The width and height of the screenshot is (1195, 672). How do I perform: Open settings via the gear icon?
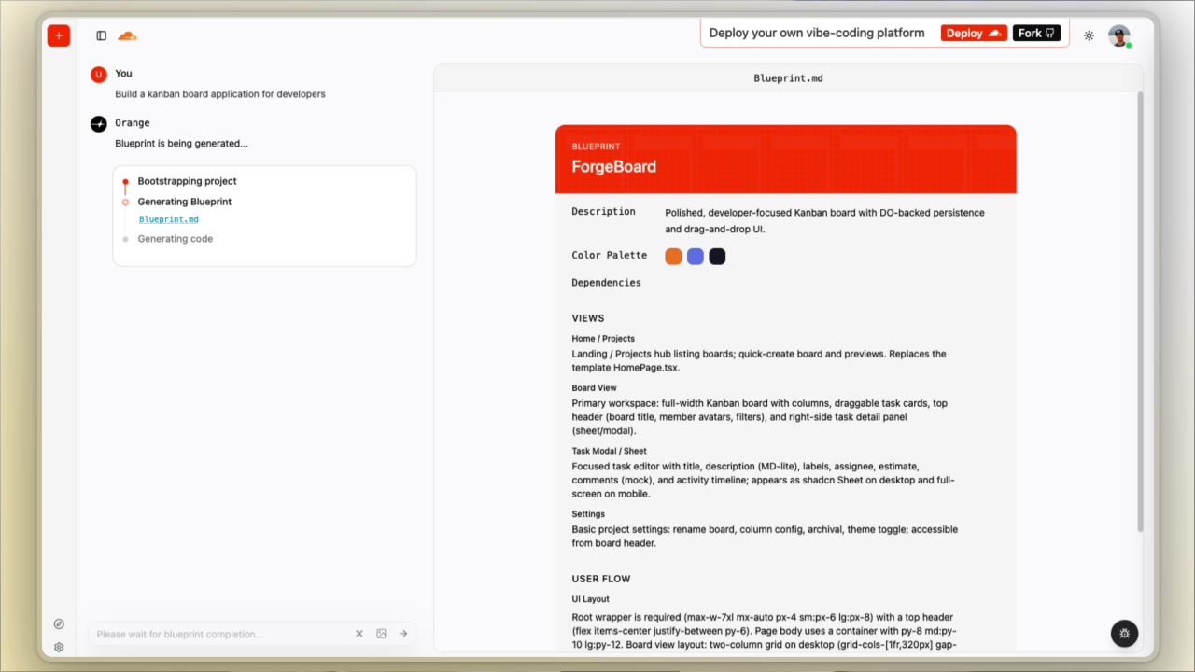coord(59,647)
